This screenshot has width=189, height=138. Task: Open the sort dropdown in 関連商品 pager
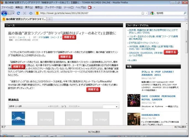tap(111, 106)
